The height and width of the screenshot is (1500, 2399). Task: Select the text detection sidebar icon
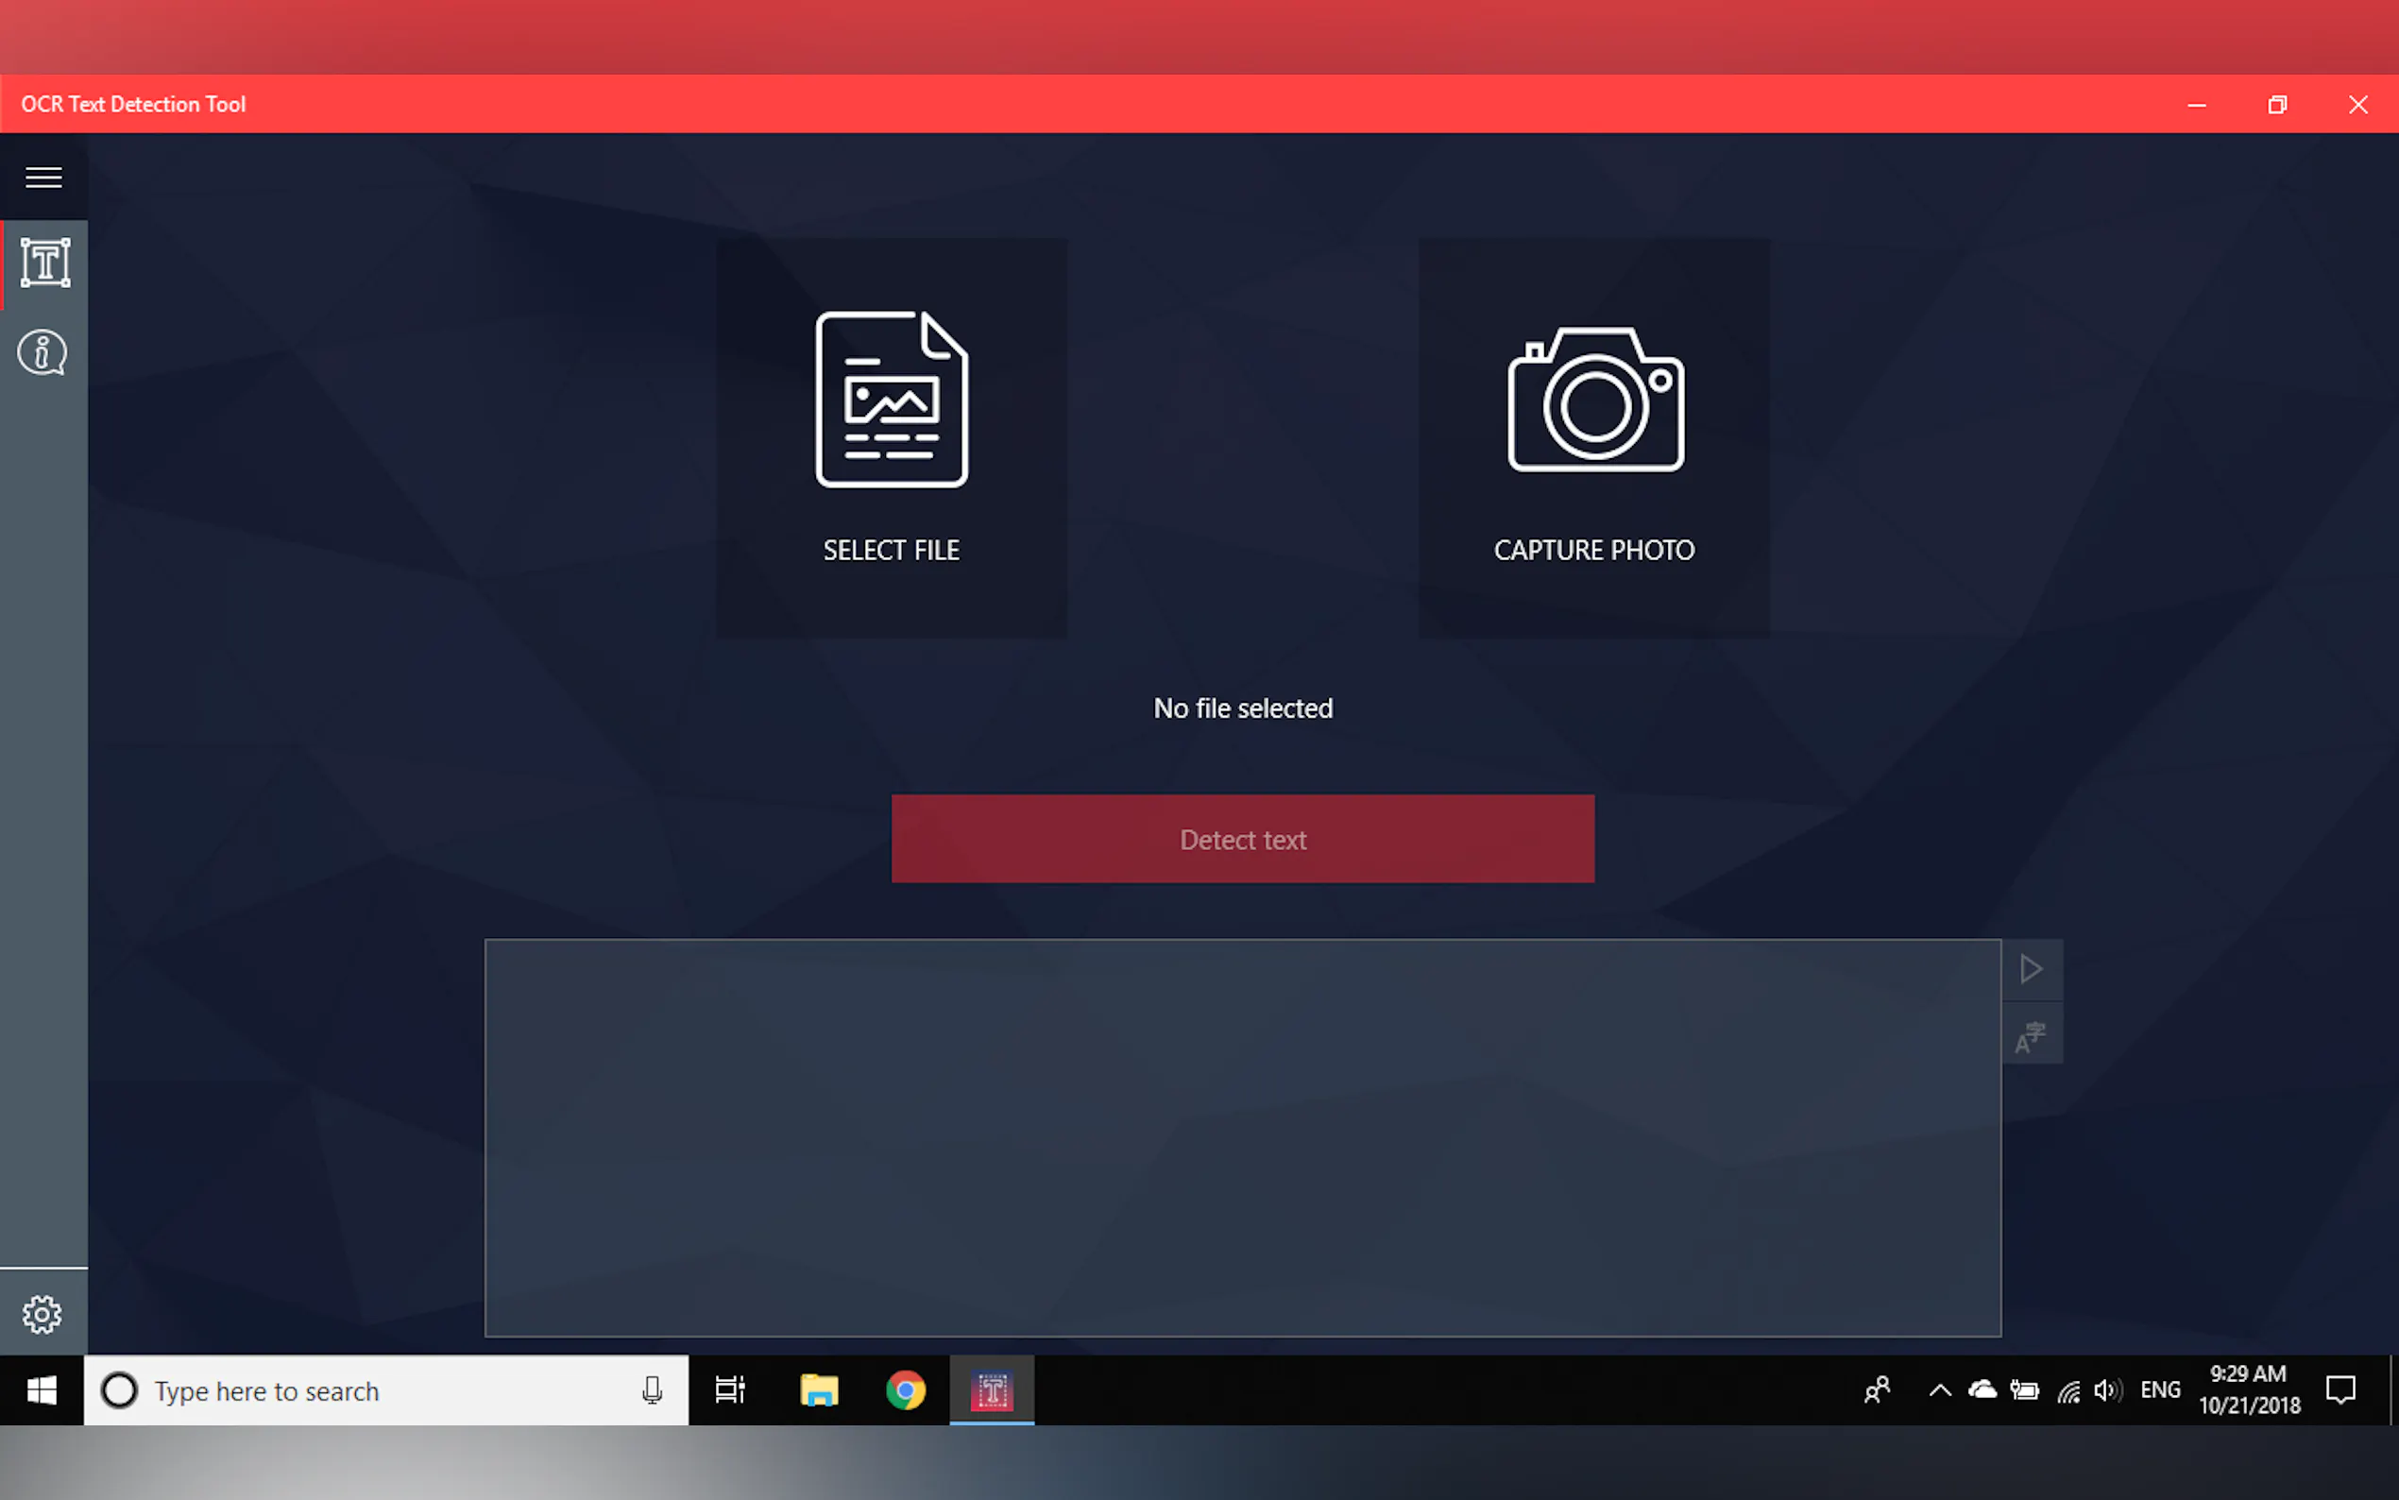point(44,263)
